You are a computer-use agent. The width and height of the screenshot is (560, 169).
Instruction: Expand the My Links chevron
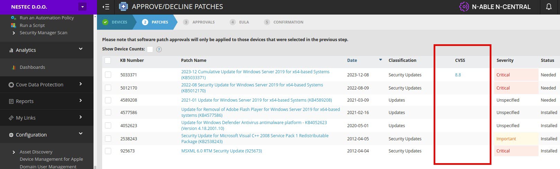point(81,117)
